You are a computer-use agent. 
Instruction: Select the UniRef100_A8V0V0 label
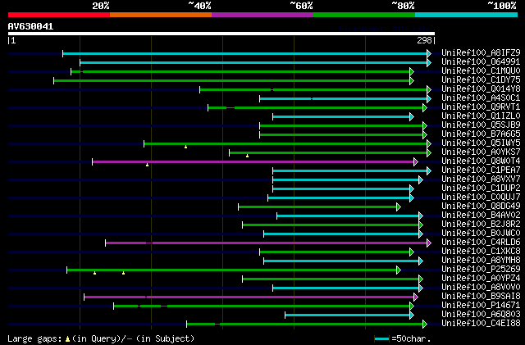[481, 288]
